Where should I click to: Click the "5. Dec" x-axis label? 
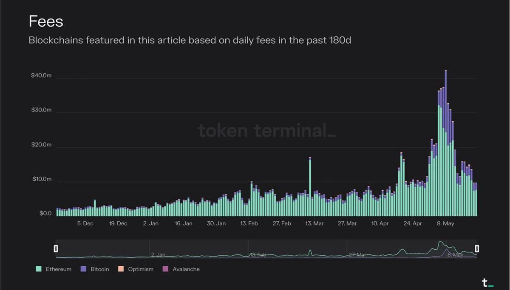coord(85,223)
